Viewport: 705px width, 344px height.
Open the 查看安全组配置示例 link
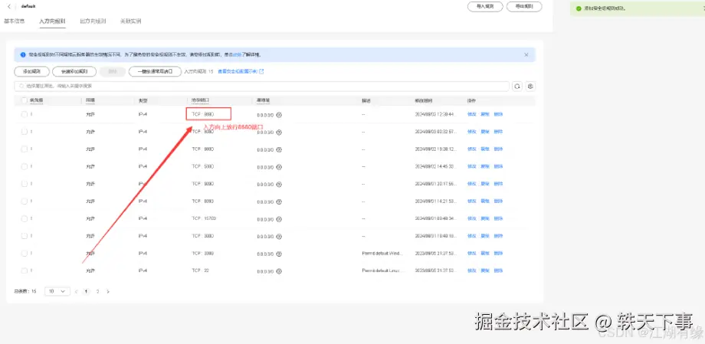[x=238, y=71]
